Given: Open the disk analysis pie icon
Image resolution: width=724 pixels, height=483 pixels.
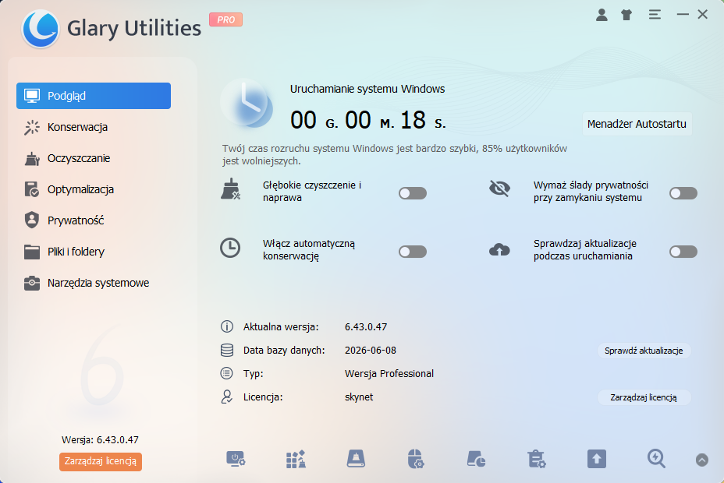Looking at the screenshot, I should (476, 459).
